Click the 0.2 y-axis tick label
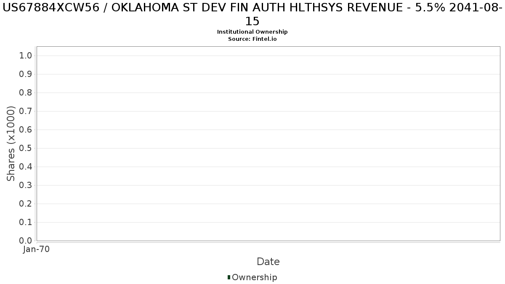 coord(26,204)
